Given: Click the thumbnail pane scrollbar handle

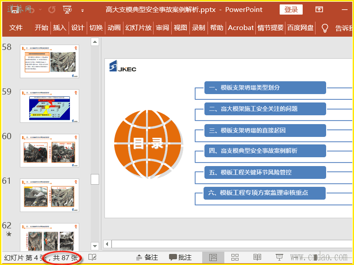Looking at the screenshot, I should pos(95,179).
